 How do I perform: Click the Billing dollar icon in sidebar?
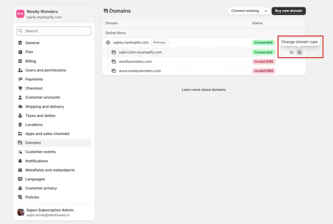pyautogui.click(x=20, y=61)
